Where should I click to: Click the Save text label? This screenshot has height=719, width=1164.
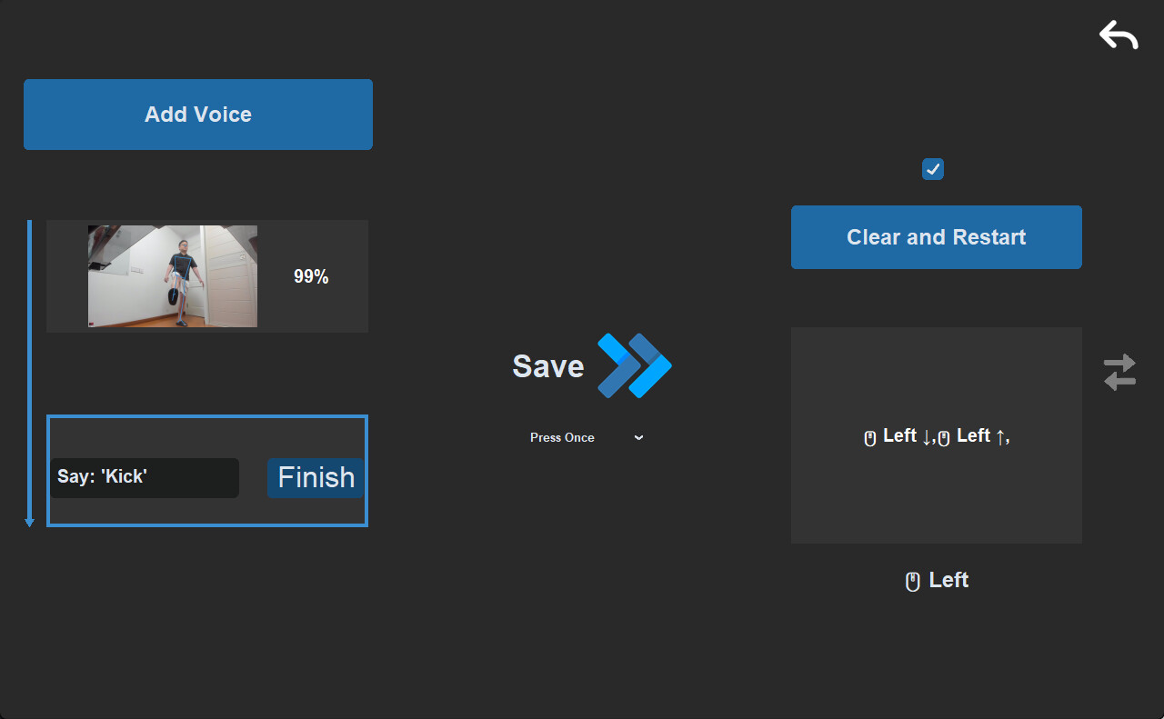click(x=547, y=365)
